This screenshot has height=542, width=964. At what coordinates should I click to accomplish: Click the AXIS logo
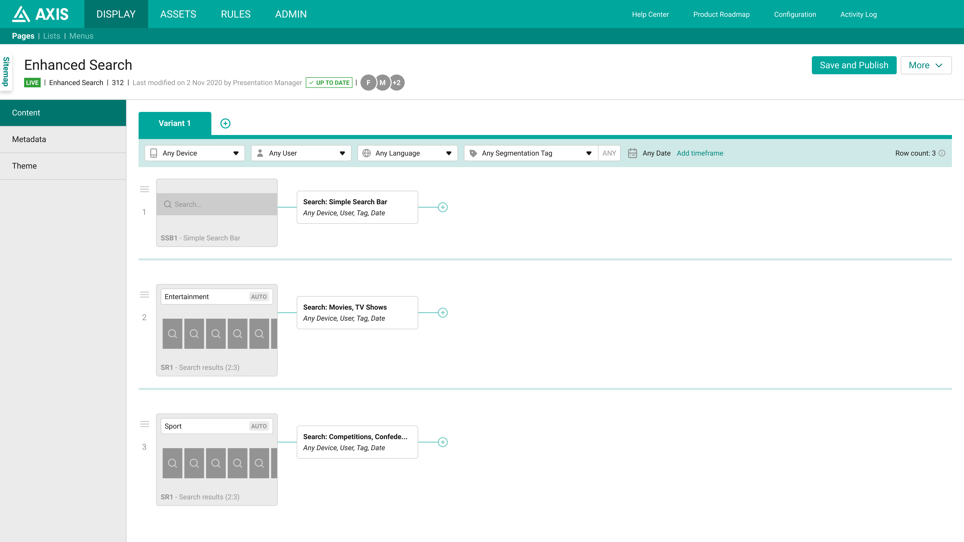40,14
